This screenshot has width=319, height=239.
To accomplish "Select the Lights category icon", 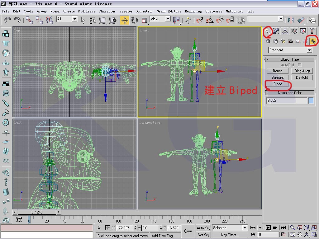I will pos(283,41).
